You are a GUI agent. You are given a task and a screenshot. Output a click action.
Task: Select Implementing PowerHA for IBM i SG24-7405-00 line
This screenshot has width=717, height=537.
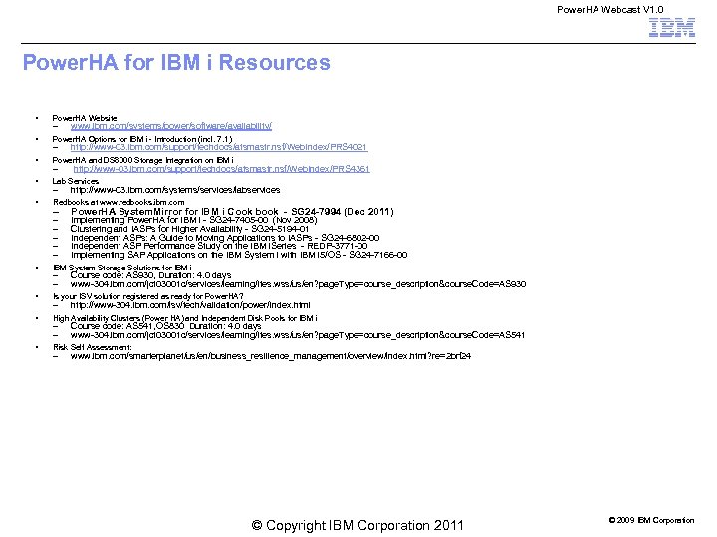(194, 220)
